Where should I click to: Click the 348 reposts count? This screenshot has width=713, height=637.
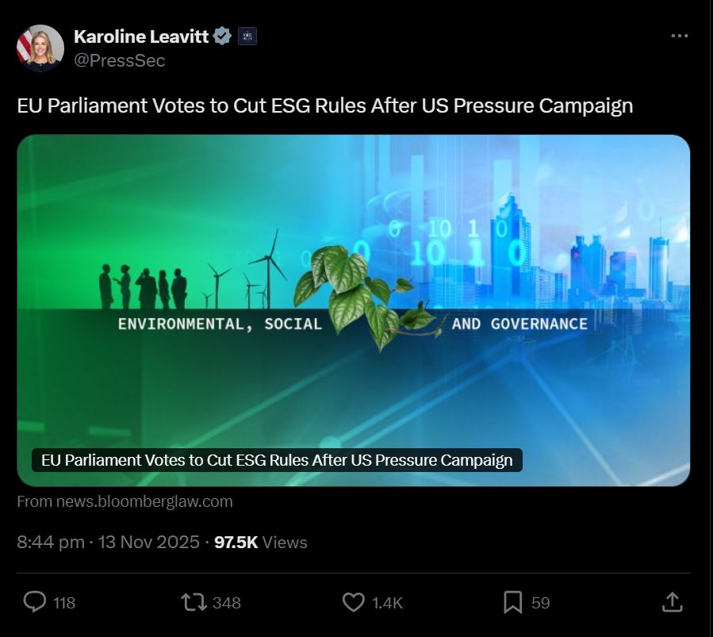226,603
